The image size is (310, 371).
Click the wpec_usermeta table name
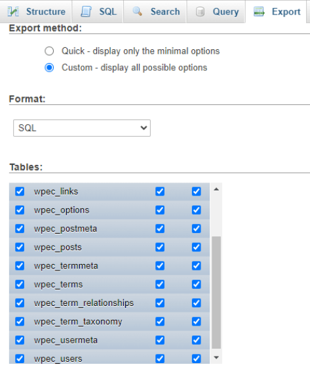[x=66, y=340]
